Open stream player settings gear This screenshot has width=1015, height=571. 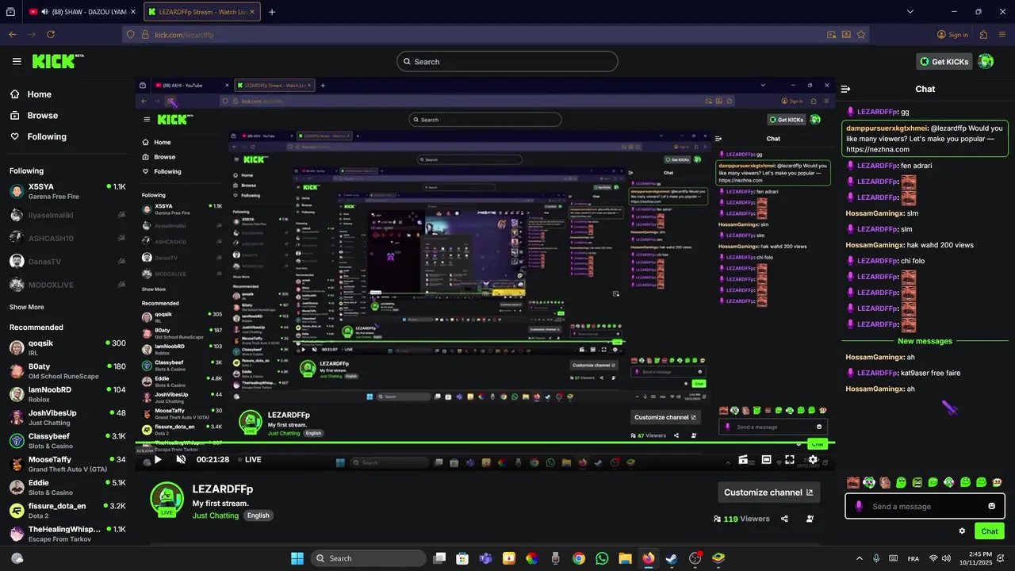[813, 459]
